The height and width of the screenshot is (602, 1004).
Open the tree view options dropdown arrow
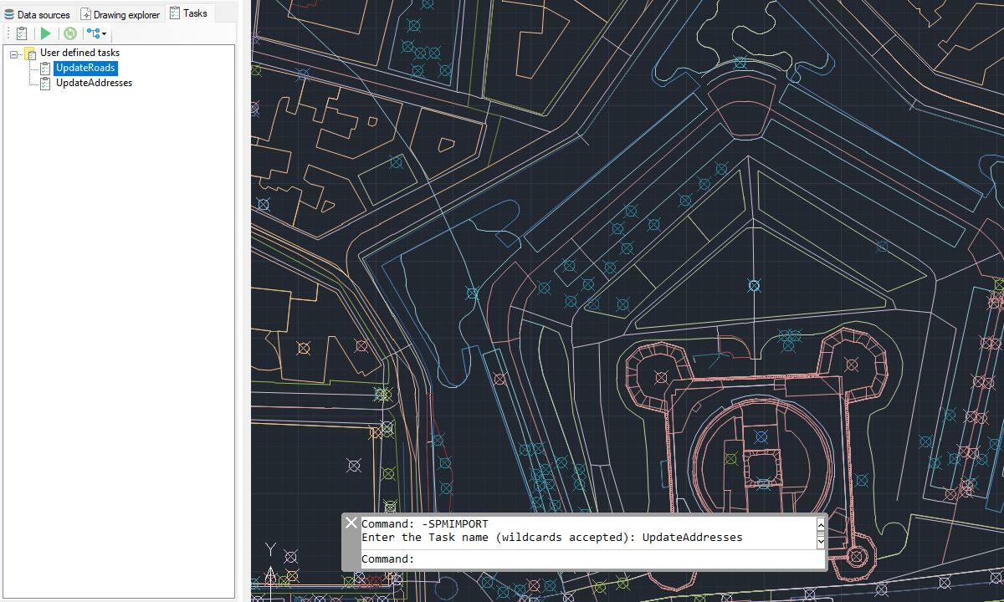click(104, 34)
